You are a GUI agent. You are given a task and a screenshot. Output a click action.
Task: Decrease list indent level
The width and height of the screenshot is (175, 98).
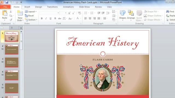point(99,13)
